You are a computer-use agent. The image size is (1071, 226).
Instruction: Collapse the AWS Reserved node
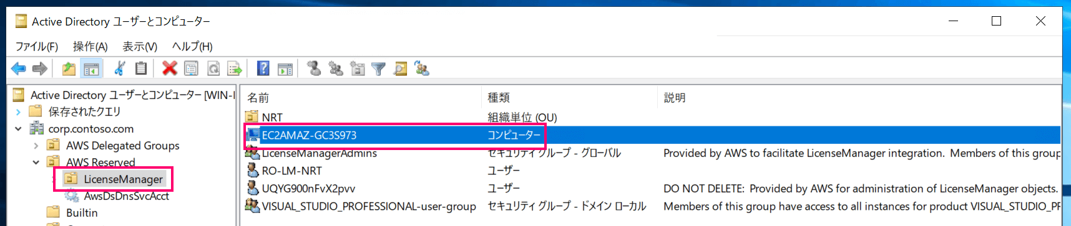click(36, 162)
